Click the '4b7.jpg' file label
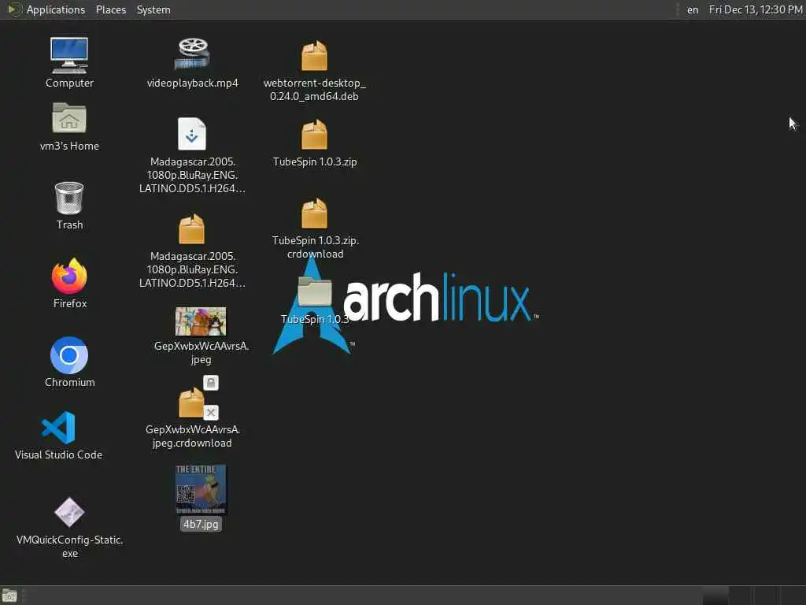Screen dimensions: 806x605 (x=201, y=524)
